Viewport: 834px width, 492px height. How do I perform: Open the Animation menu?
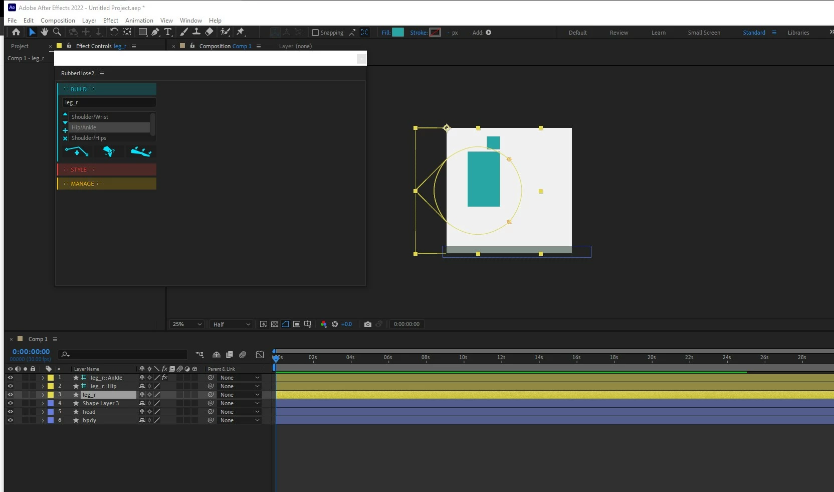click(x=139, y=21)
